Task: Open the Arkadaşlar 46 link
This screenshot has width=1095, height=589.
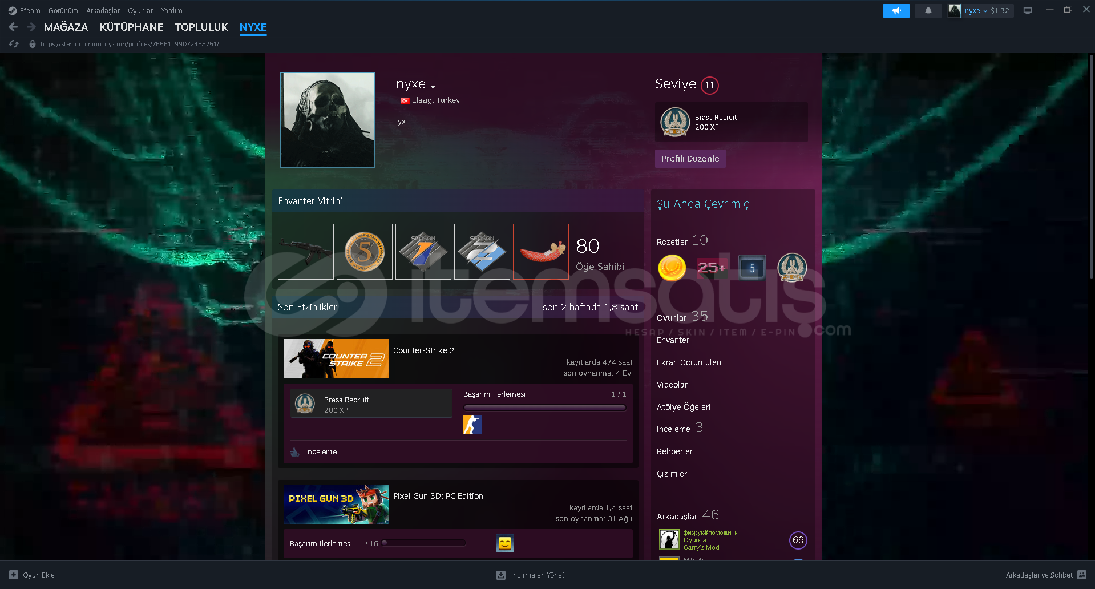Action: [688, 515]
